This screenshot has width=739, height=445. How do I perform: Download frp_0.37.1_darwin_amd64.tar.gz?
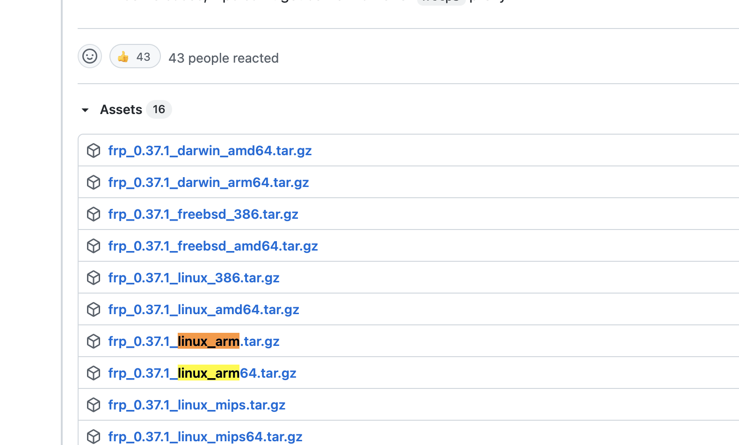pos(210,151)
